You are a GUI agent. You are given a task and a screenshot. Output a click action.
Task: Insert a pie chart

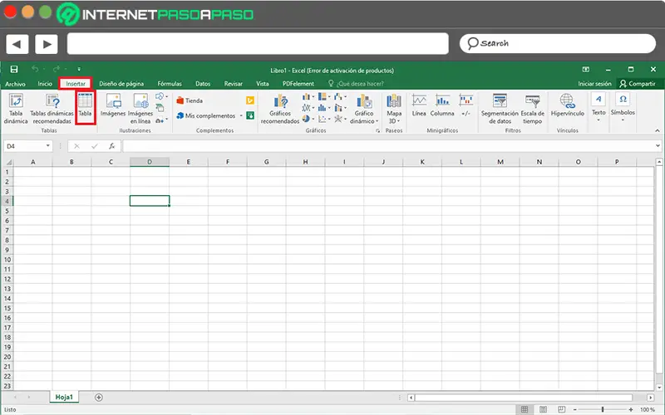click(x=306, y=119)
